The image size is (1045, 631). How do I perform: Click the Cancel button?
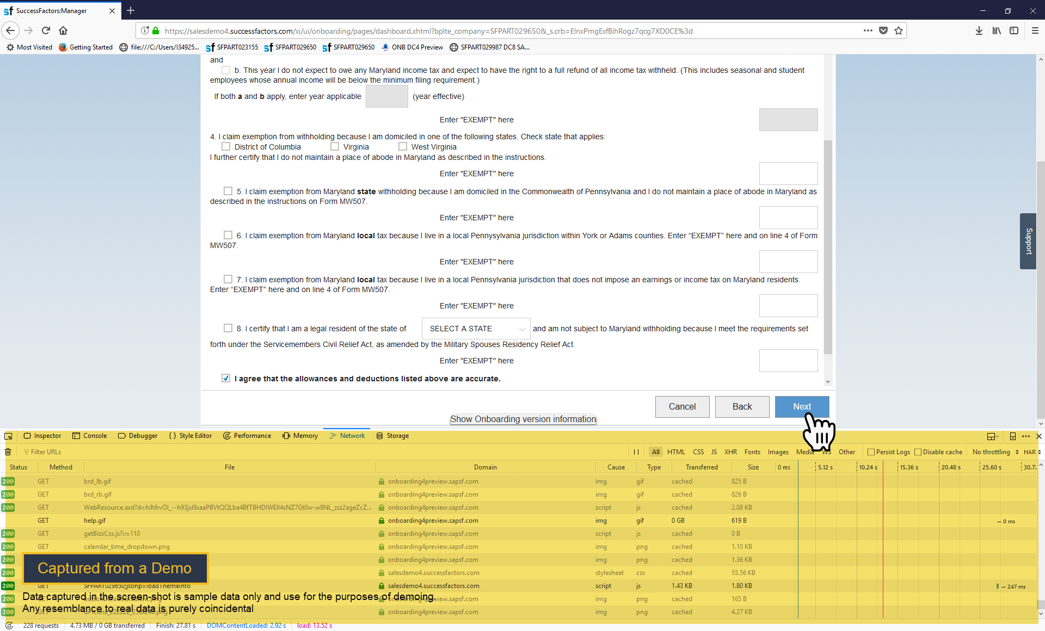pyautogui.click(x=683, y=406)
